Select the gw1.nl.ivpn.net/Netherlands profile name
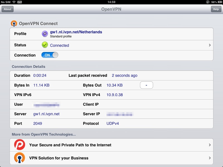The height and width of the screenshot is (167, 223). point(76,32)
